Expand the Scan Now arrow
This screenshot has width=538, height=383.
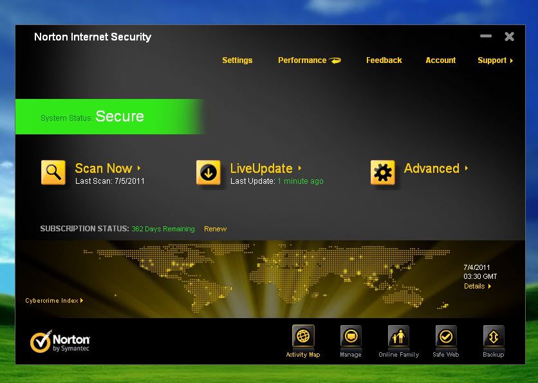[139, 168]
